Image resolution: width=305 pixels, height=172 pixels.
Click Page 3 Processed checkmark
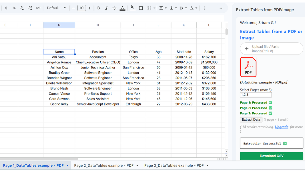tap(270, 113)
